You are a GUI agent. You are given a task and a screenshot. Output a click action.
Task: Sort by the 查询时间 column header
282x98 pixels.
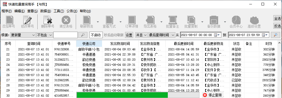(x=34, y=44)
